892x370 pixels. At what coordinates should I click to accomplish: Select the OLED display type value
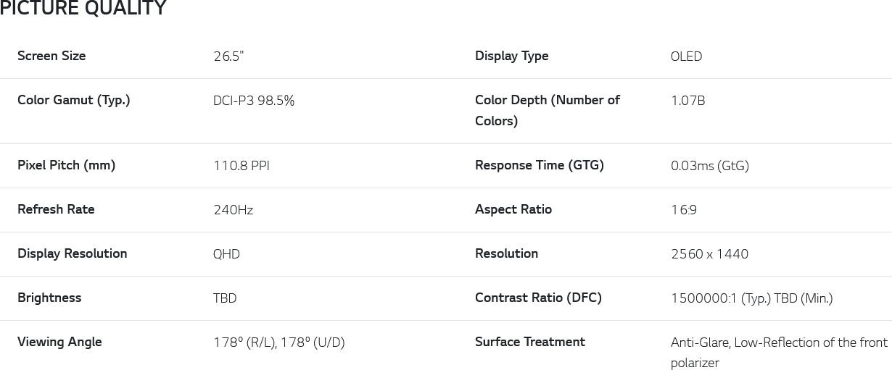(686, 56)
